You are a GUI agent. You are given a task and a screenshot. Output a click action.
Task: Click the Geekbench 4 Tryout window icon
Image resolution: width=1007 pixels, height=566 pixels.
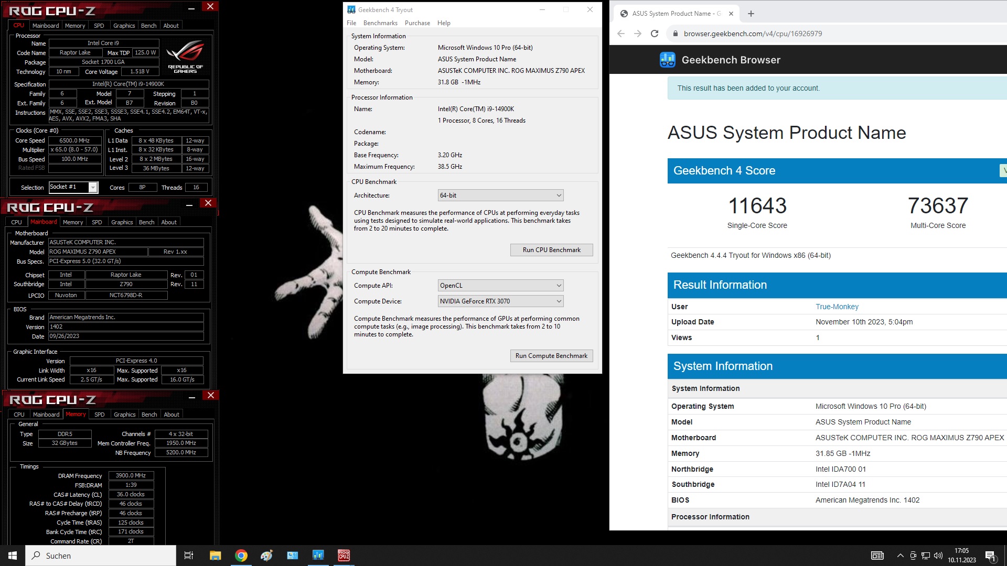tap(351, 9)
